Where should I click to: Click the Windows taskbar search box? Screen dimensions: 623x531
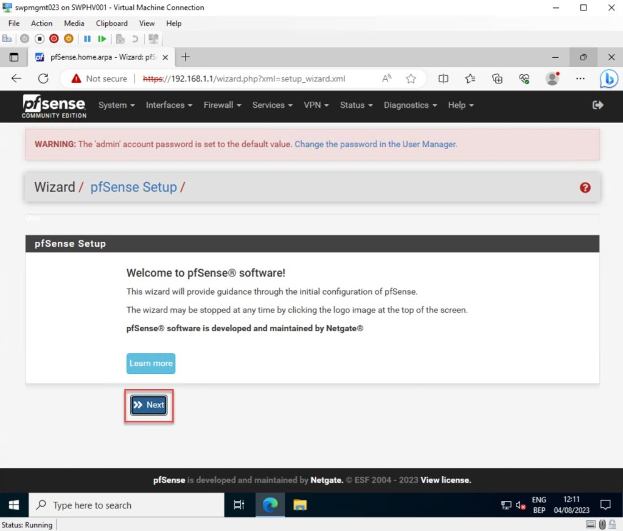(x=127, y=505)
